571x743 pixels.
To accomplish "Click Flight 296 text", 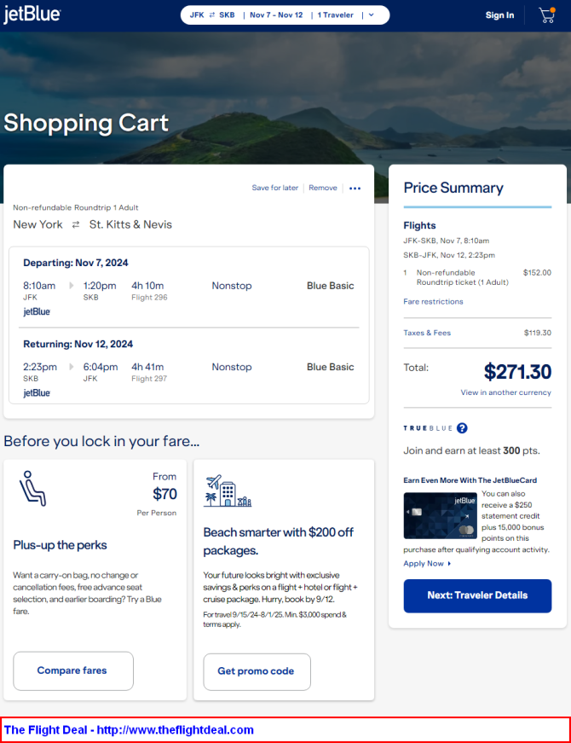I will coord(149,297).
